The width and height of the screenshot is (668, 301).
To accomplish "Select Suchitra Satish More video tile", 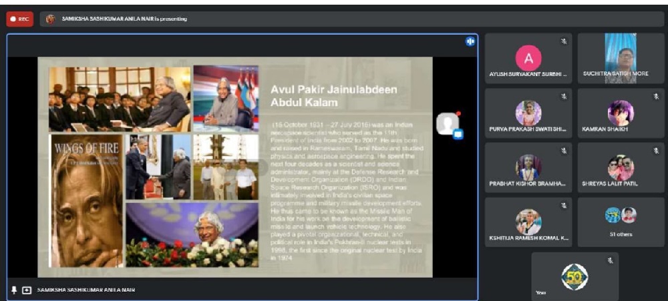I will 621,59.
